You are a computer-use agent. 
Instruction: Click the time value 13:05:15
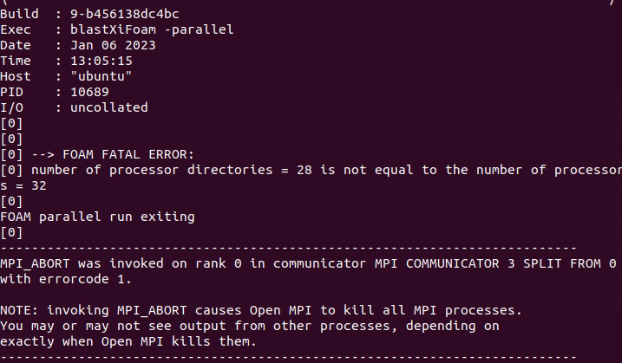pos(101,61)
